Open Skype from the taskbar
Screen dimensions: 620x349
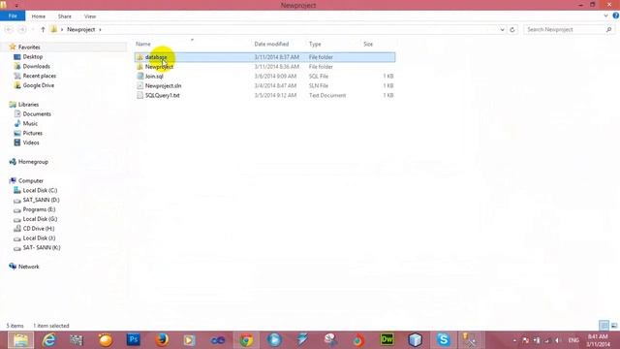[444, 340]
